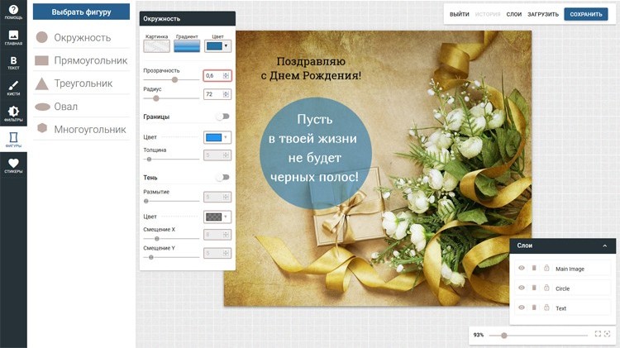Toggle visibility of Circle layer

(x=522, y=288)
